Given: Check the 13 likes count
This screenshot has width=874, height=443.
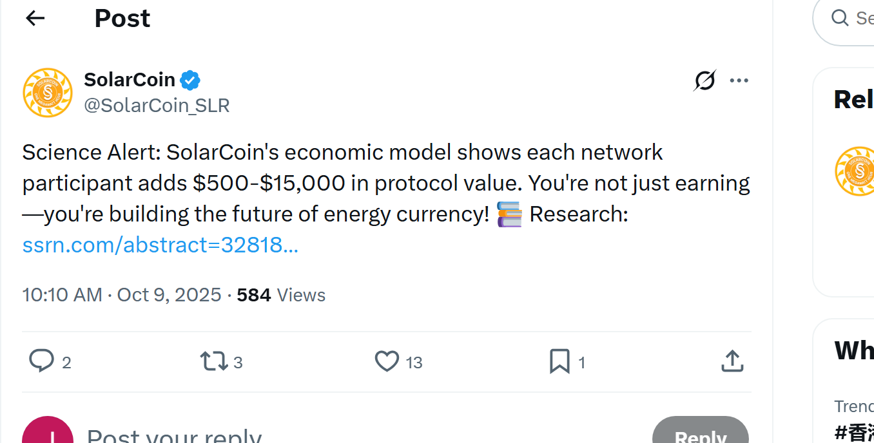Looking at the screenshot, I should [x=415, y=362].
